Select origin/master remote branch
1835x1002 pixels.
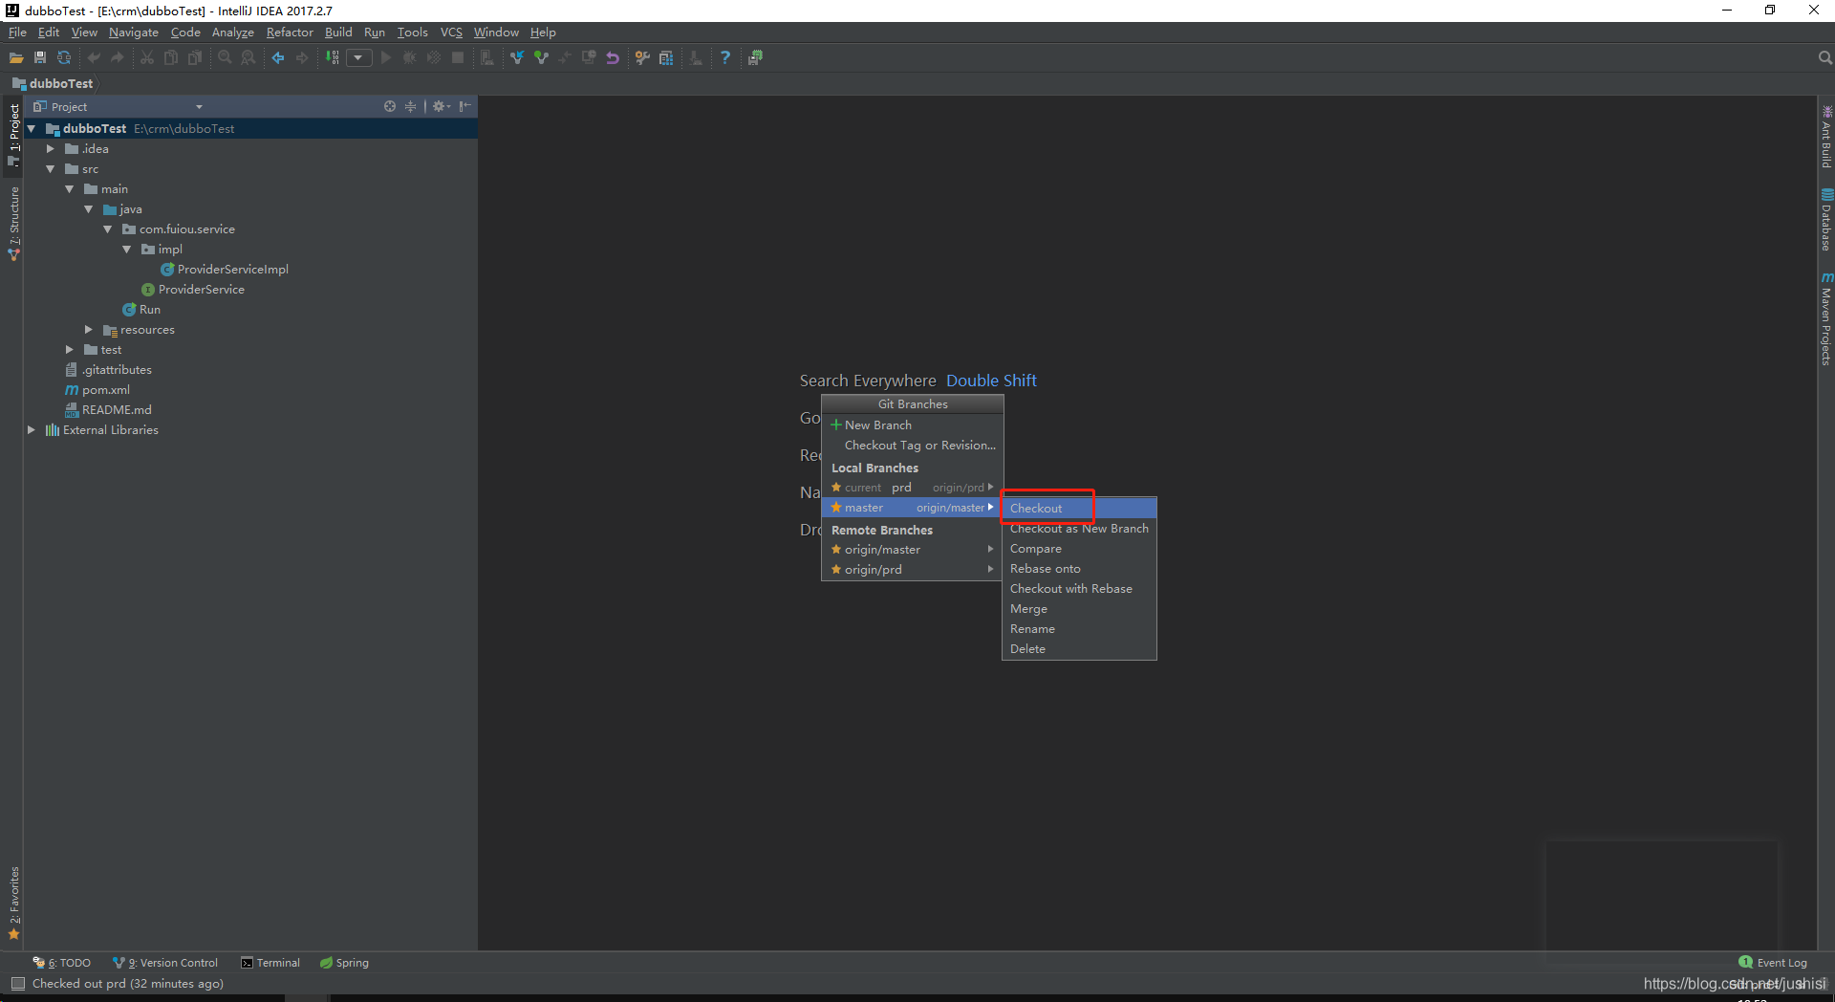tap(913, 549)
